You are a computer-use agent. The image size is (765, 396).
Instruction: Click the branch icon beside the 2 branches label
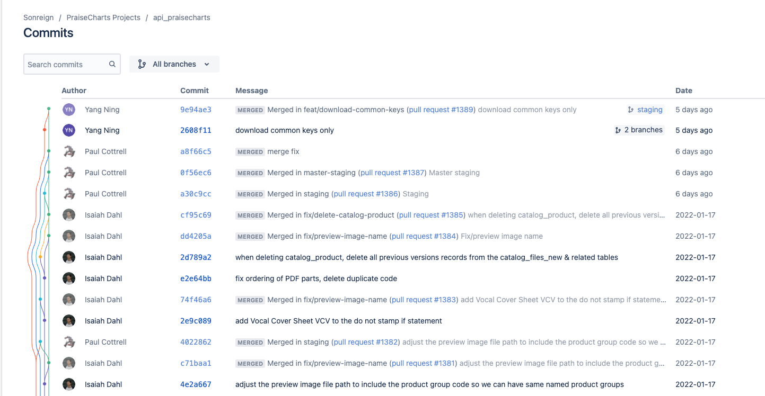click(617, 130)
